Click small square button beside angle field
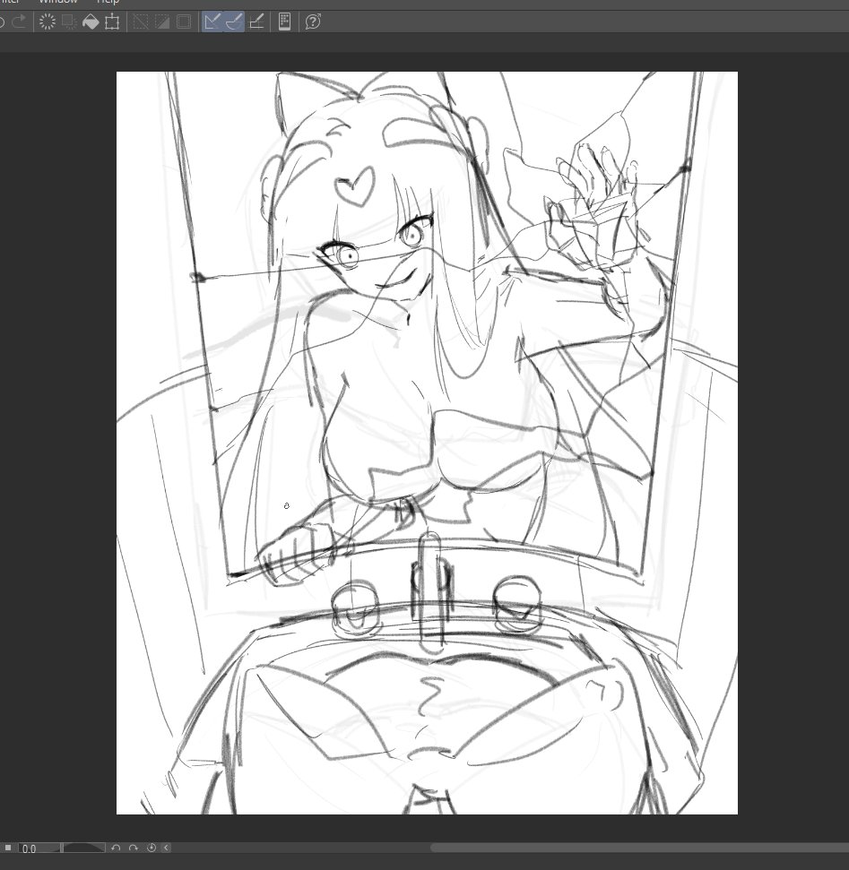Screen dimensions: 849x870 (x=8, y=848)
